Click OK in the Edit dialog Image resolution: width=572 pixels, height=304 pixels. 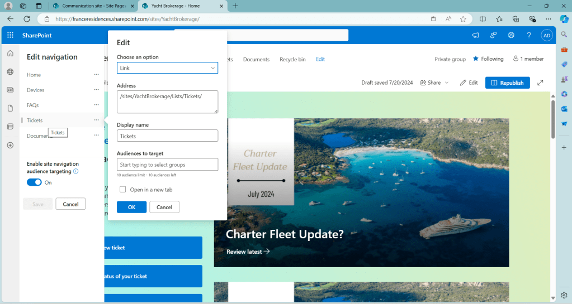[131, 207]
